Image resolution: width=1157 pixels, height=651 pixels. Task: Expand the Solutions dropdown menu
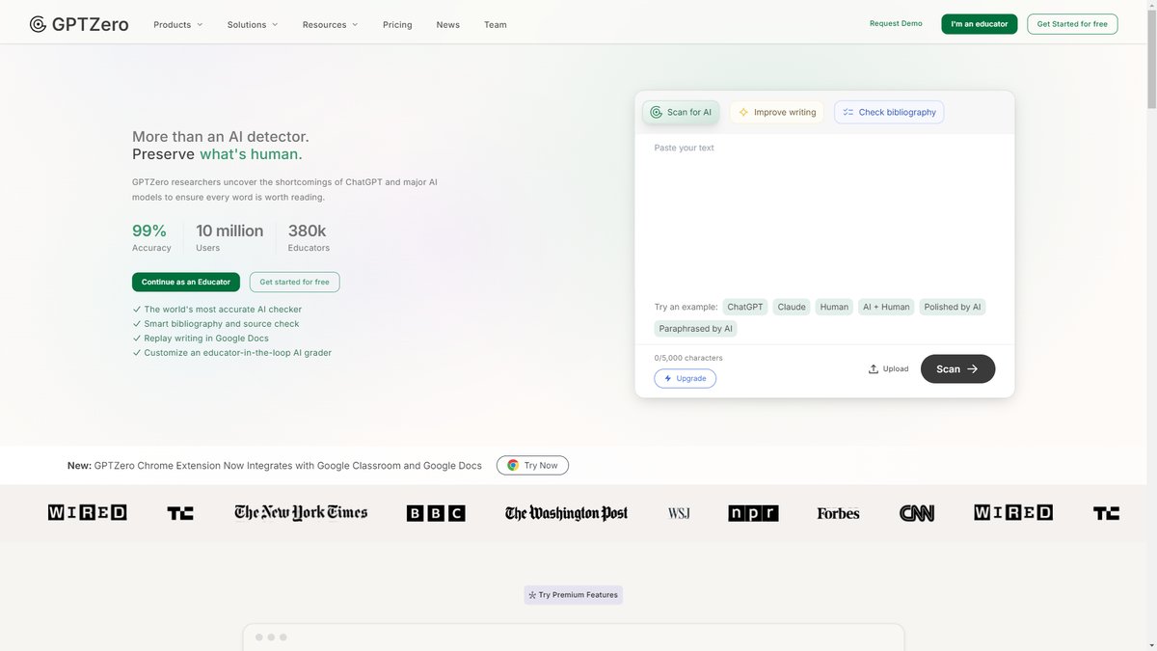point(253,25)
